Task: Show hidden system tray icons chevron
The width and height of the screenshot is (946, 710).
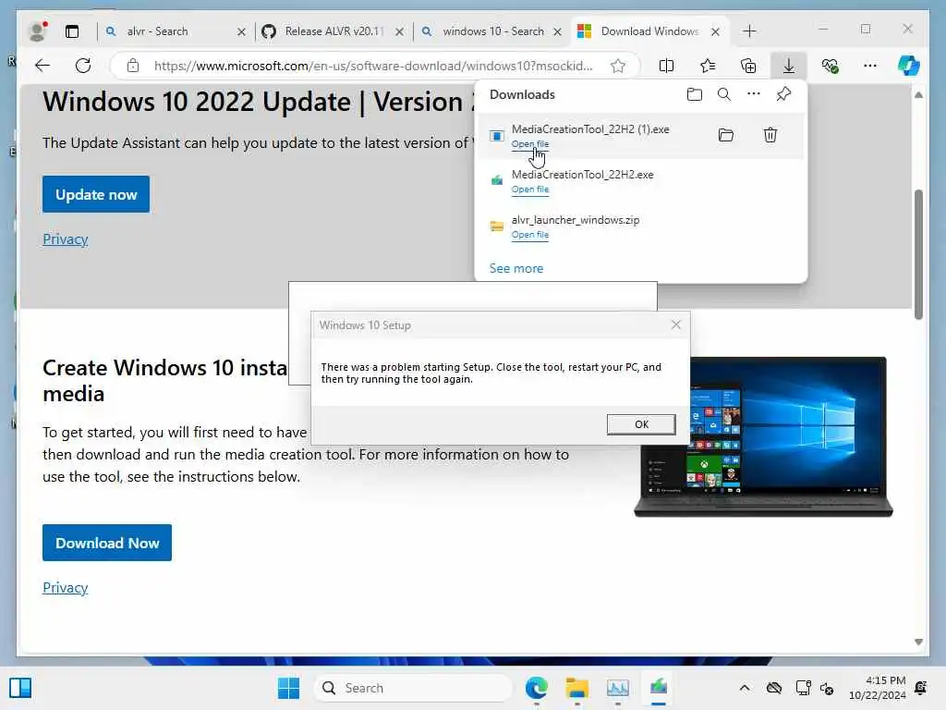Action: pos(745,688)
